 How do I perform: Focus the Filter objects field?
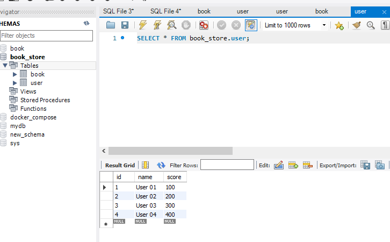(47, 35)
